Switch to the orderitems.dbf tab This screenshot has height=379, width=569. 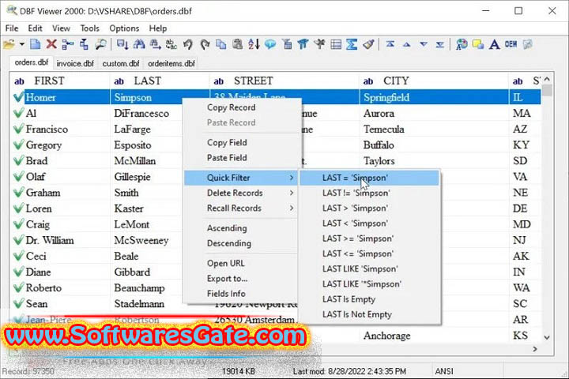pos(171,63)
